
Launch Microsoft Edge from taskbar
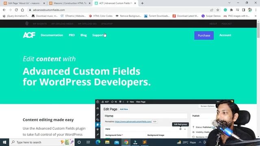click(98, 142)
